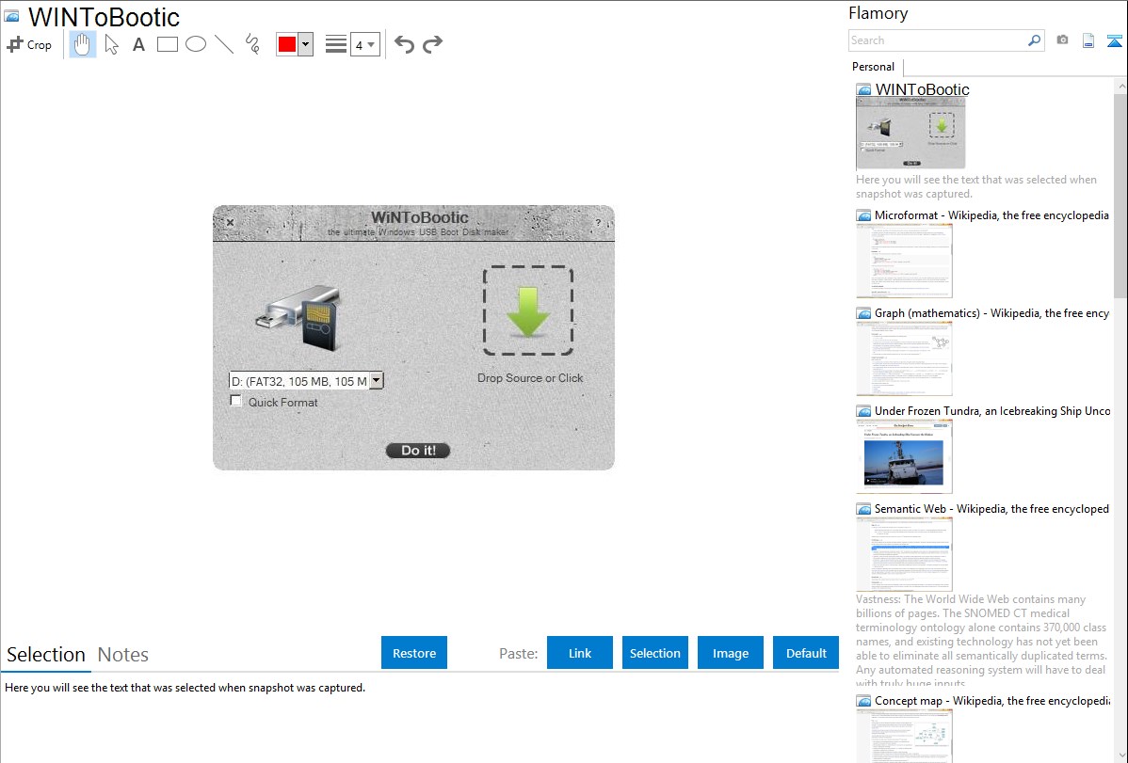Select the rectangle drawing tool
Screen dimensions: 1128x763
point(167,44)
